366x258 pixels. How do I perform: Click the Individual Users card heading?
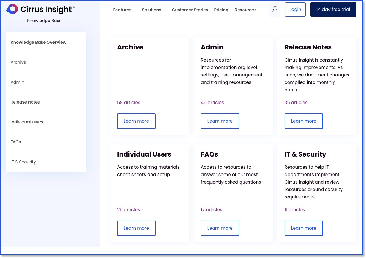coord(144,154)
